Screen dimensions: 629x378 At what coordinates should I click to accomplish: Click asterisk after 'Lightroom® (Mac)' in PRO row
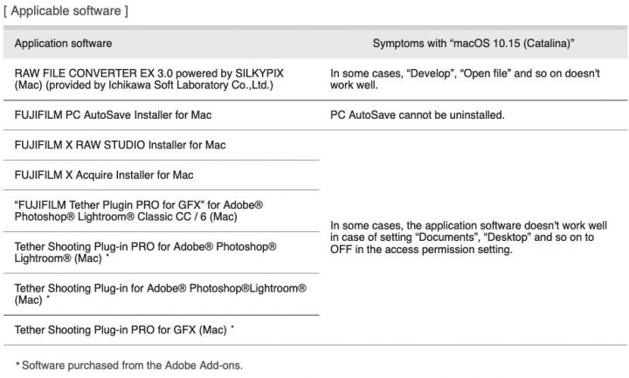tap(107, 255)
